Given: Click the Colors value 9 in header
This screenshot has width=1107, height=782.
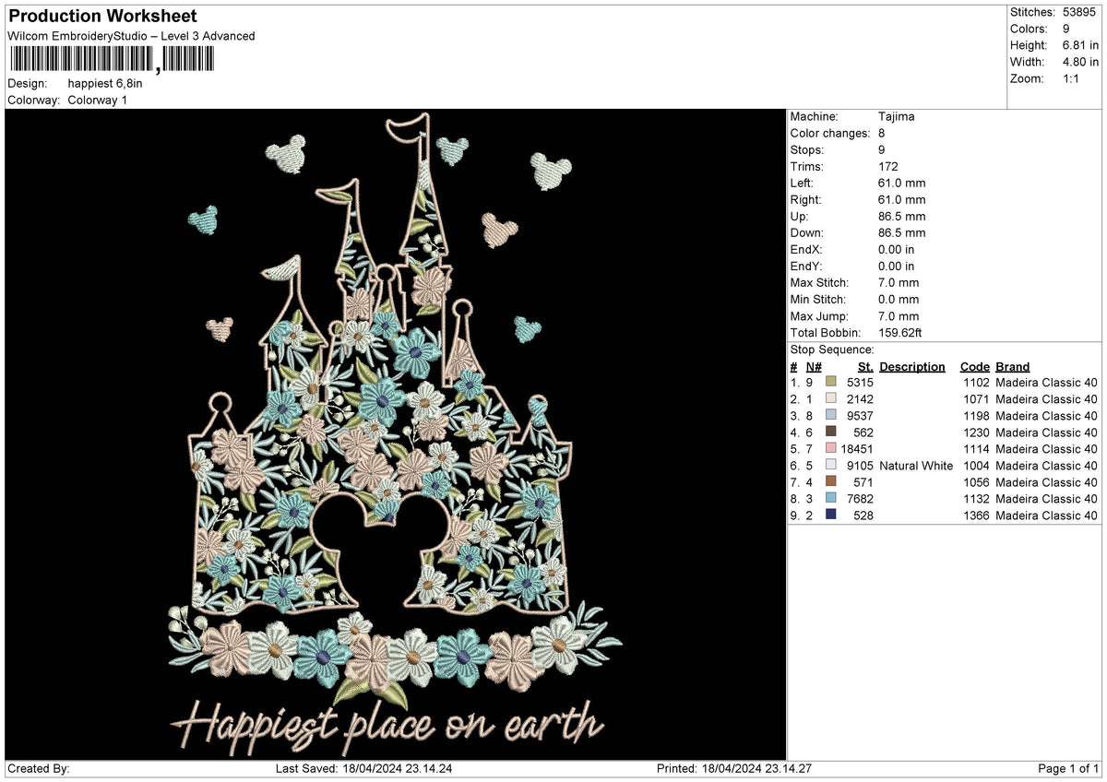Looking at the screenshot, I should coord(1066,29).
